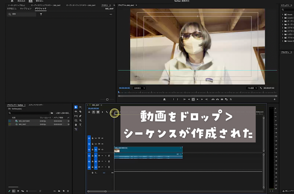The height and width of the screenshot is (194, 294).
Task: Click the Export Frame camera icon
Action: point(222,99)
